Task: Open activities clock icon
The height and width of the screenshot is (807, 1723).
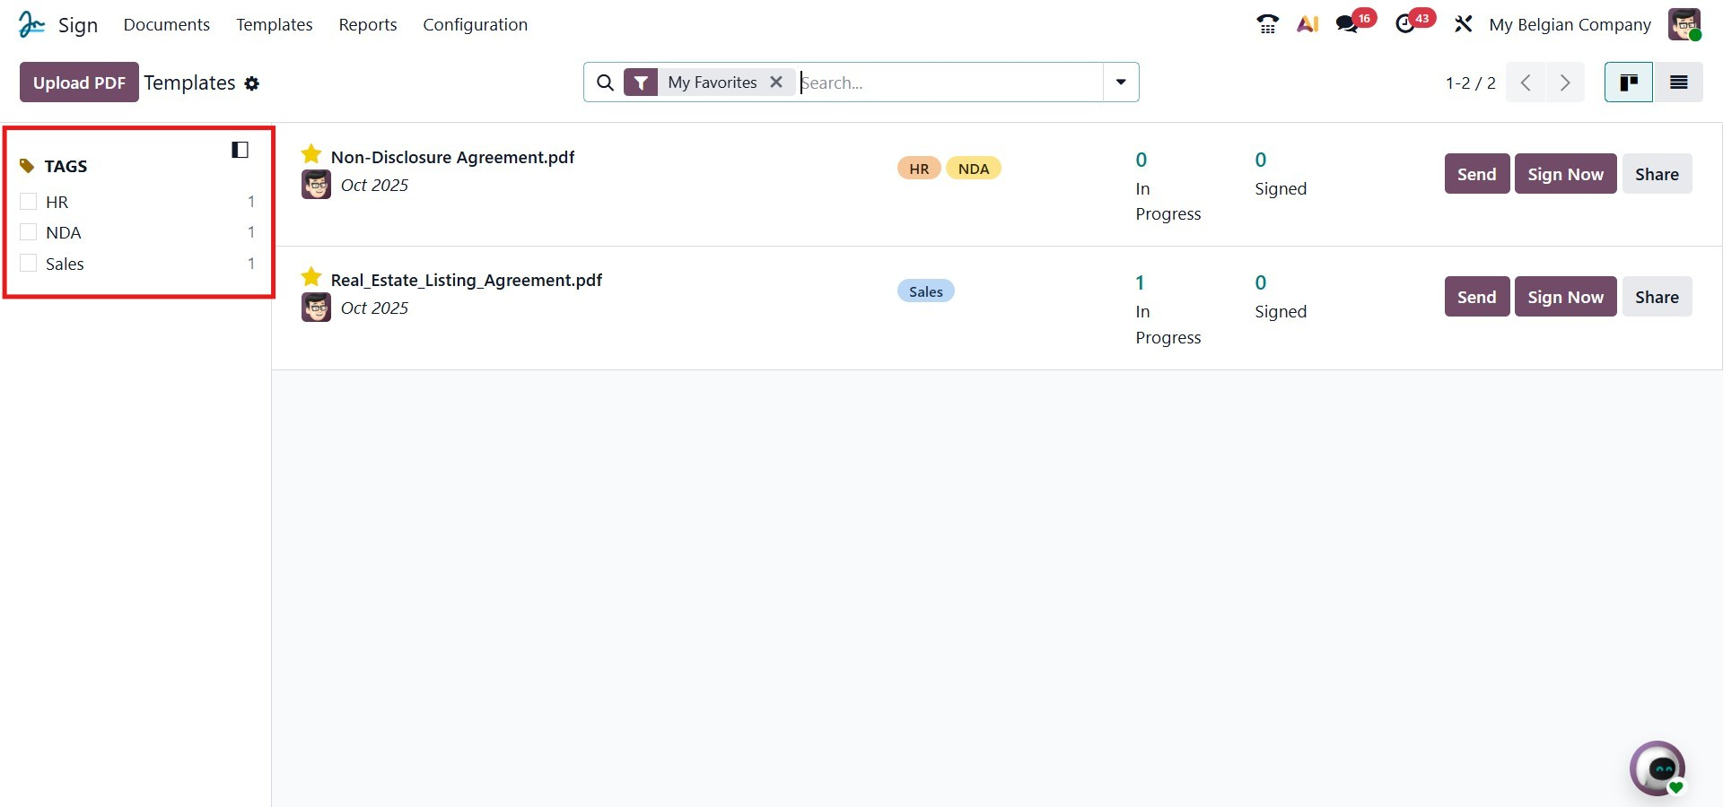Action: tap(1405, 24)
